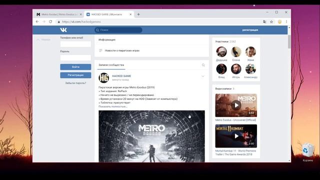Click the Пароль password field
320x180 pixels.
[x=75, y=58]
